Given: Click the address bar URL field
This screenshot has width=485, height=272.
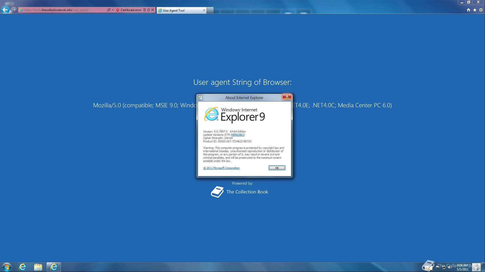Looking at the screenshot, I should coord(62,10).
